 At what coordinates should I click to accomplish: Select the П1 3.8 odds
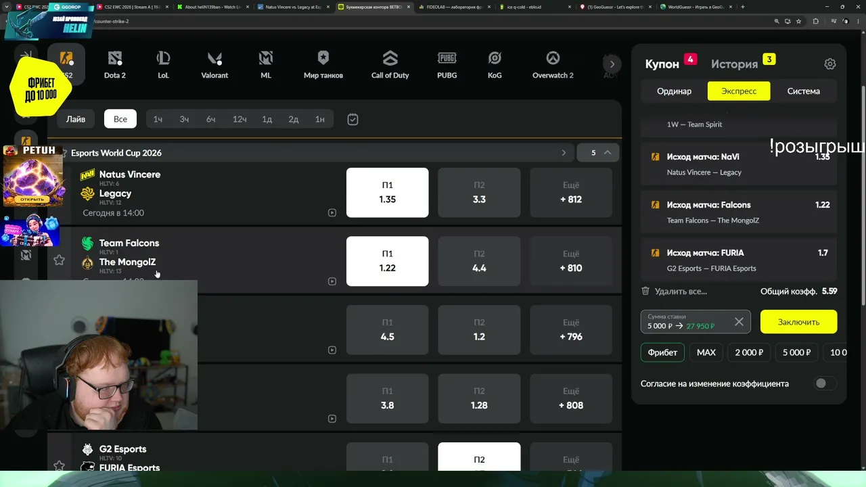(387, 398)
